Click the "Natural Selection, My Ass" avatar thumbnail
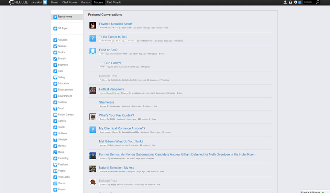Screen dimensions: 330x193 click(x=93, y=169)
